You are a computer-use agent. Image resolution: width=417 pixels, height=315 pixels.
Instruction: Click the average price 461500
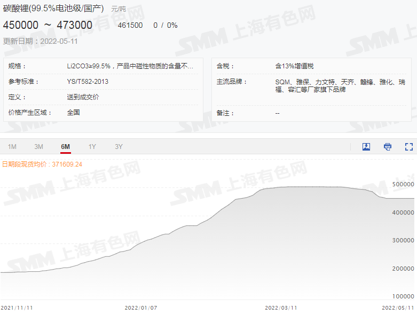[130, 25]
